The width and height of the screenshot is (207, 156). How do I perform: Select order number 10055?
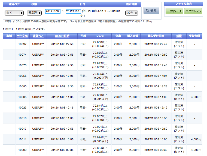point(22,76)
